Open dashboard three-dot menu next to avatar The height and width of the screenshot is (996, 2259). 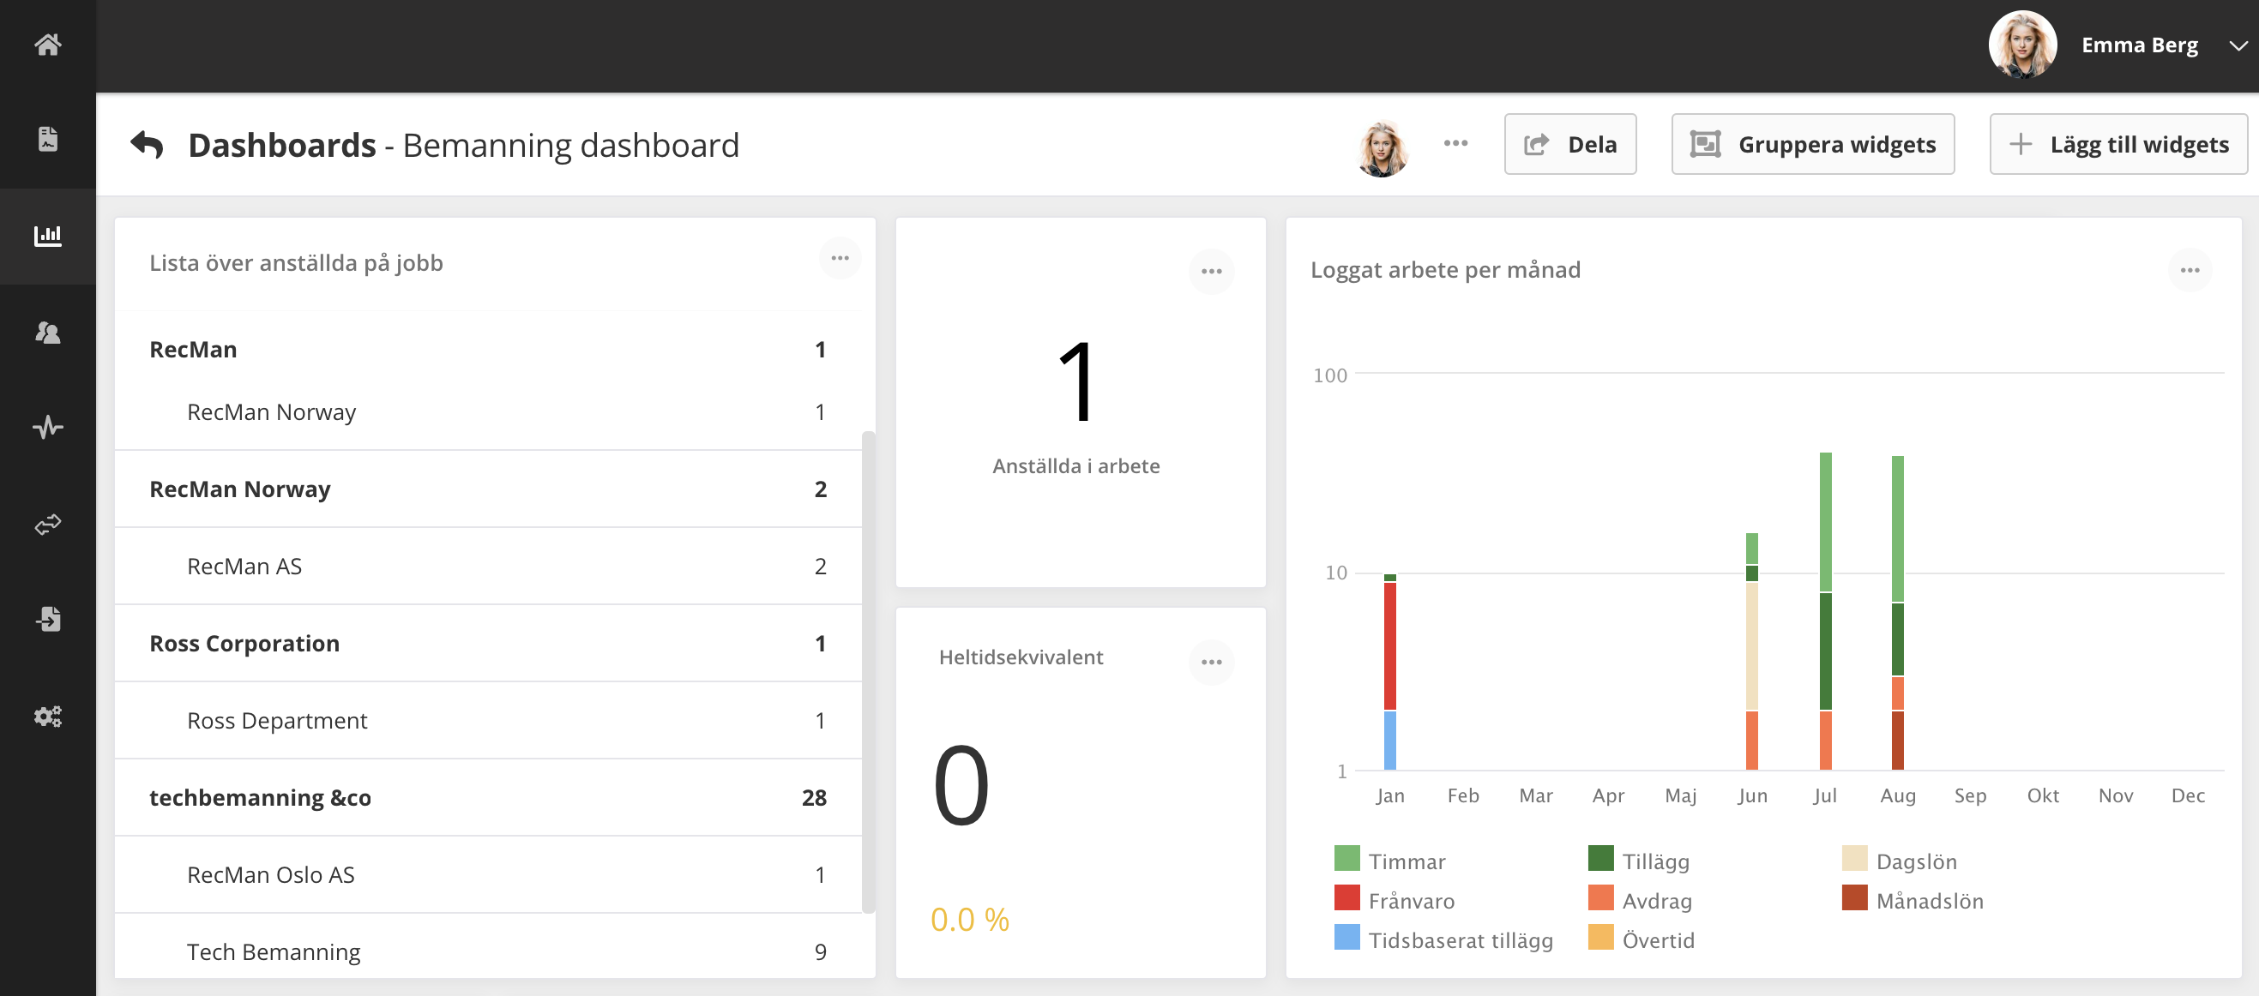(x=1455, y=143)
